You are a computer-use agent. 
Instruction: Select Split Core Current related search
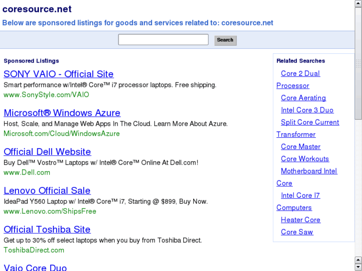pyautogui.click(x=310, y=122)
